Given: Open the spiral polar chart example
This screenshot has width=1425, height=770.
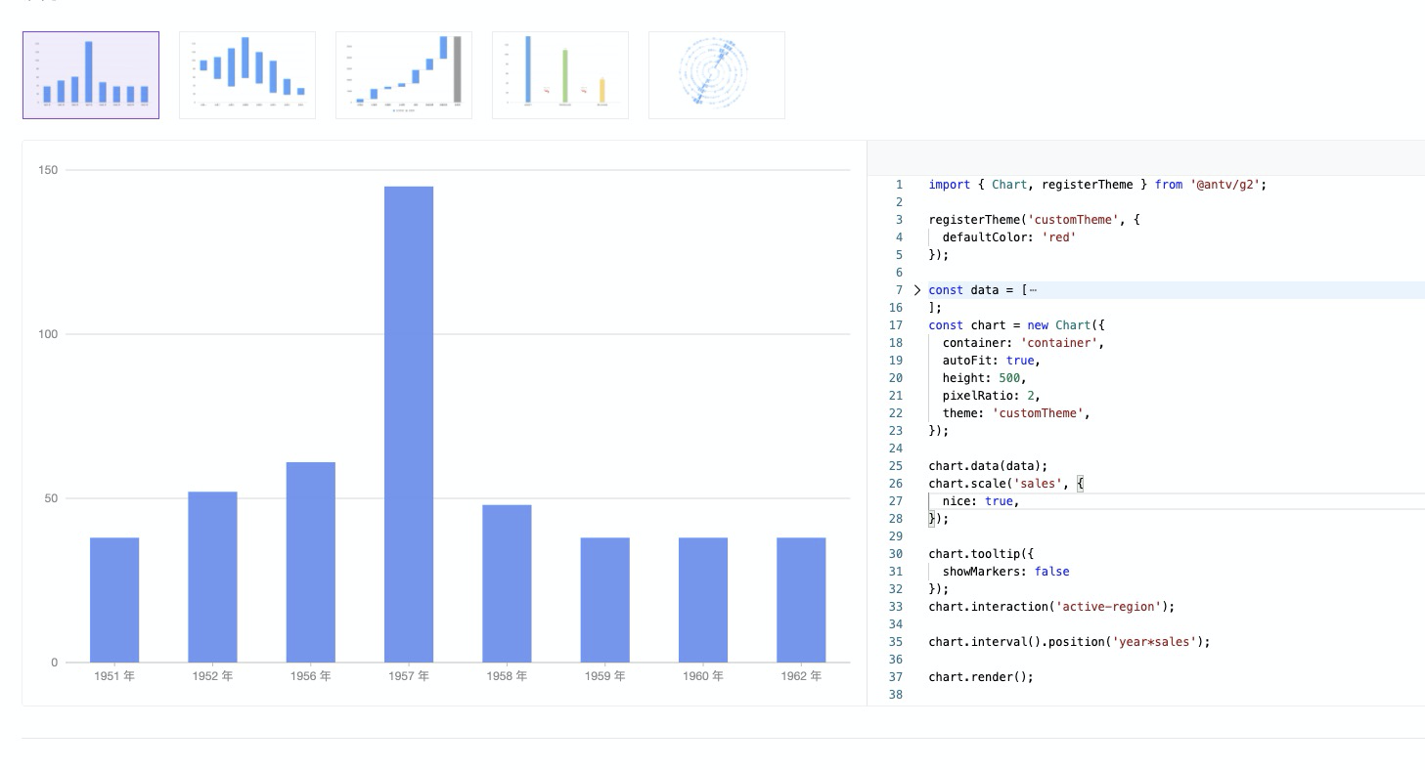Looking at the screenshot, I should point(717,74).
